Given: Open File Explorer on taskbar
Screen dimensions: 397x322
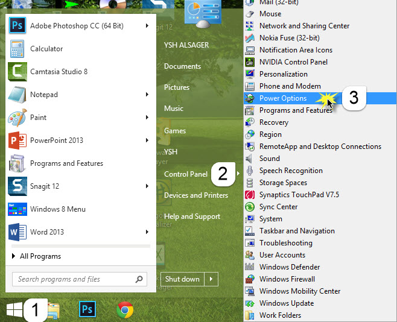Looking at the screenshot, I should point(54,311).
